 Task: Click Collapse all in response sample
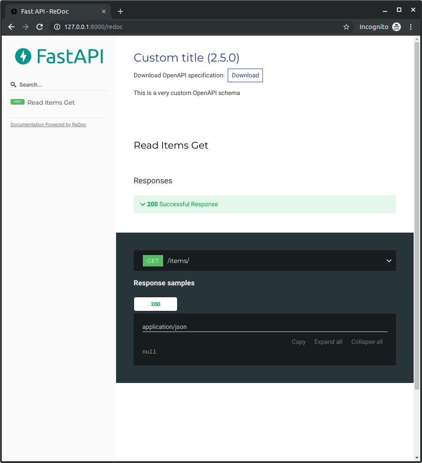click(x=367, y=342)
